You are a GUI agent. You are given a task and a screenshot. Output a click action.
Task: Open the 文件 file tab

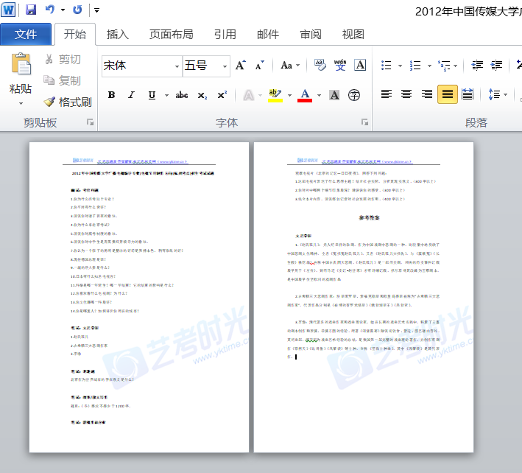(26, 34)
